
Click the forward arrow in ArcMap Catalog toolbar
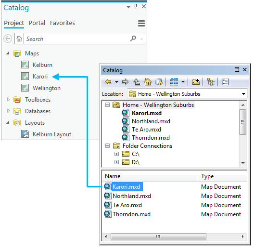pyautogui.click(x=126, y=81)
